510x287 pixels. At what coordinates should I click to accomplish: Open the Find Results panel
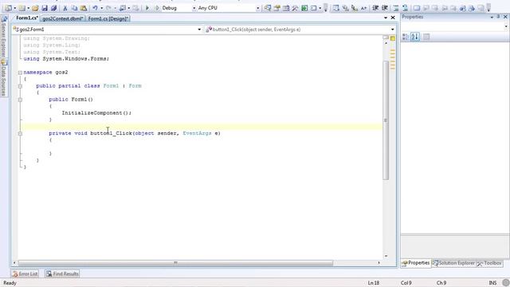coord(62,274)
